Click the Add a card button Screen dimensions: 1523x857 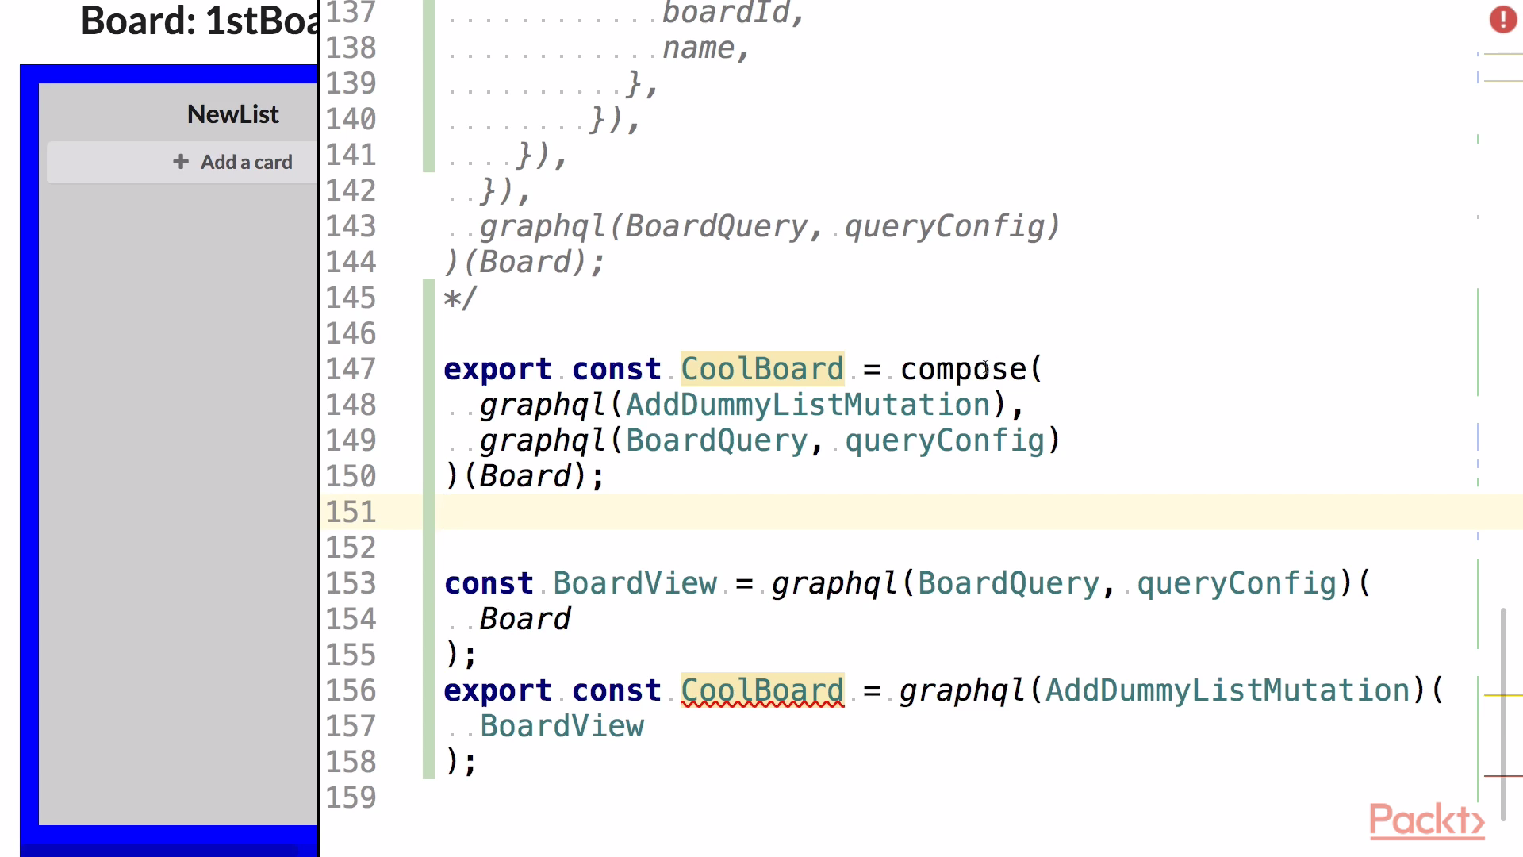tap(182, 163)
